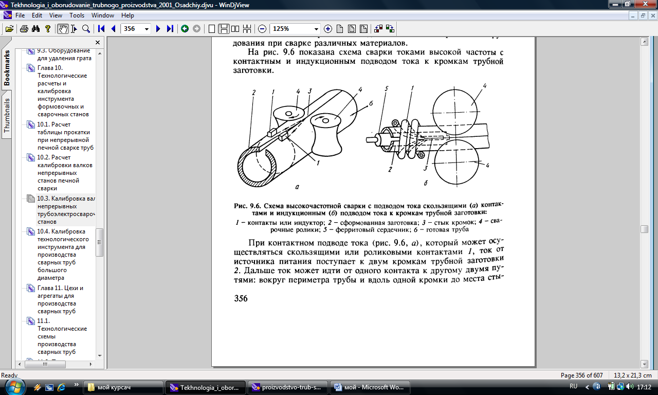Viewport: 658px width, 395px height.
Task: Go to the previous page
Action: (x=113, y=29)
